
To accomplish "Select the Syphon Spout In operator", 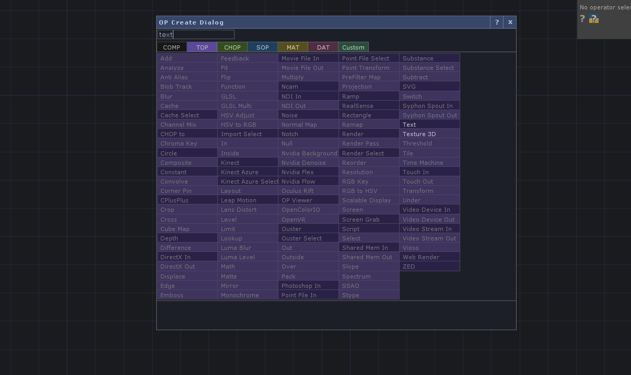I will (430, 106).
